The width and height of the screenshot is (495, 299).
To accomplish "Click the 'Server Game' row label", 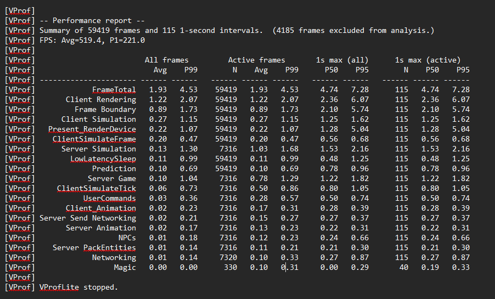I will [112, 178].
